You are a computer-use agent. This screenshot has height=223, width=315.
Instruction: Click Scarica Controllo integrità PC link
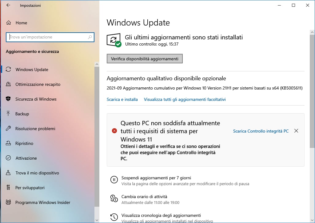point(261,131)
